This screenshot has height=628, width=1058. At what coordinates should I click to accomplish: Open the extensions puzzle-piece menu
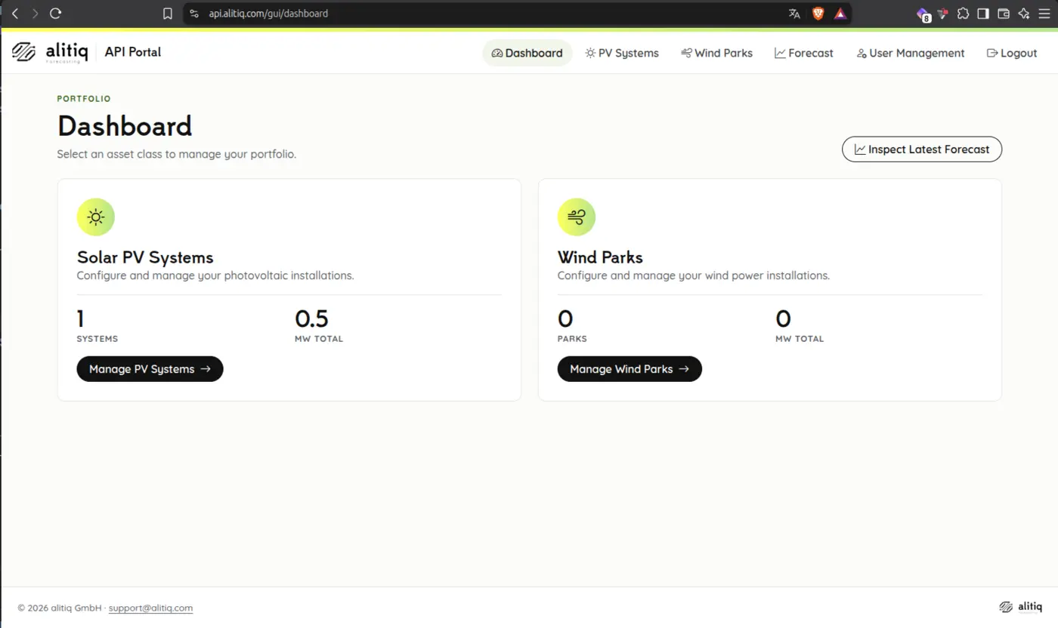pos(963,14)
